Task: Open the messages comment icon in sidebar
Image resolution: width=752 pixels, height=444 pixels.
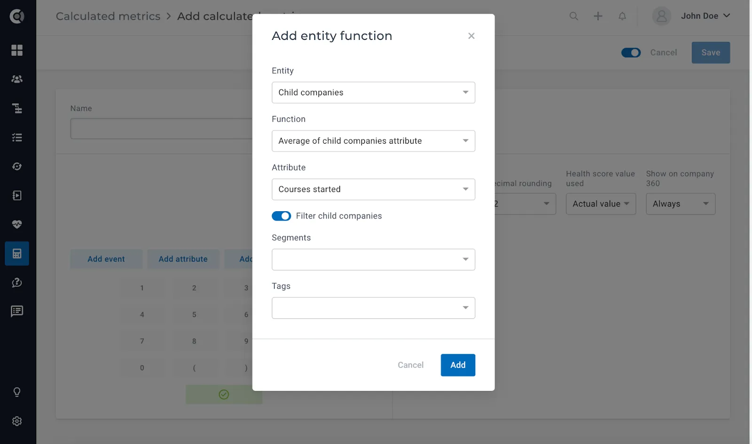Action: click(17, 311)
